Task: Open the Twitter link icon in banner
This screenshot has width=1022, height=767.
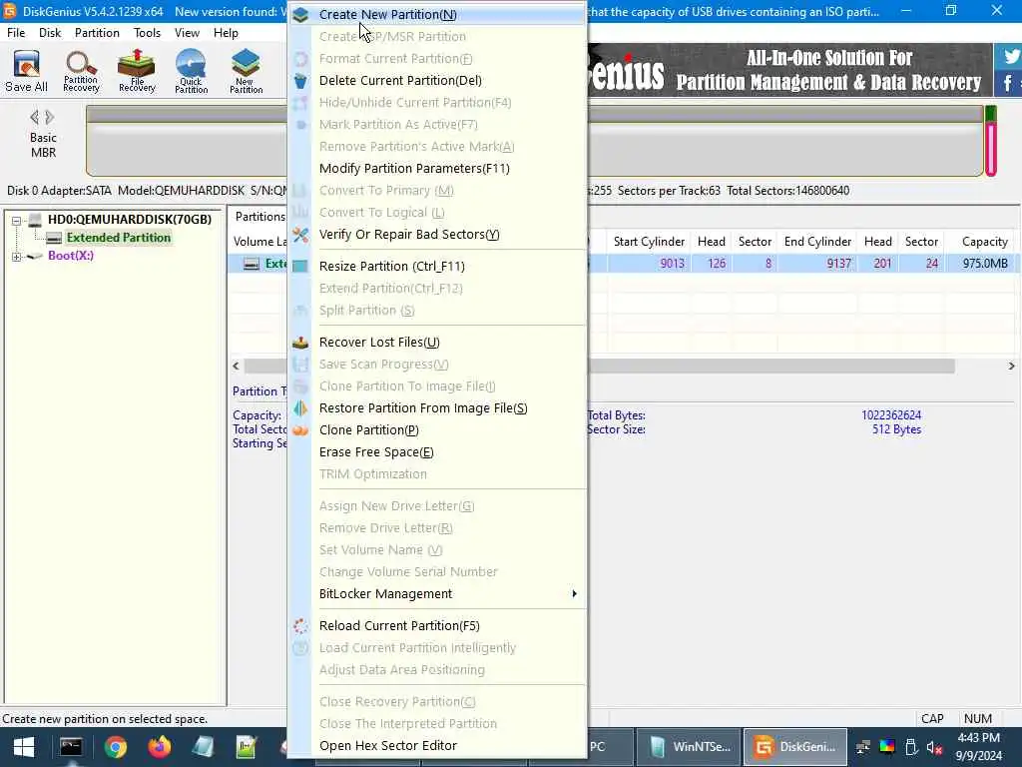Action: 1010,56
